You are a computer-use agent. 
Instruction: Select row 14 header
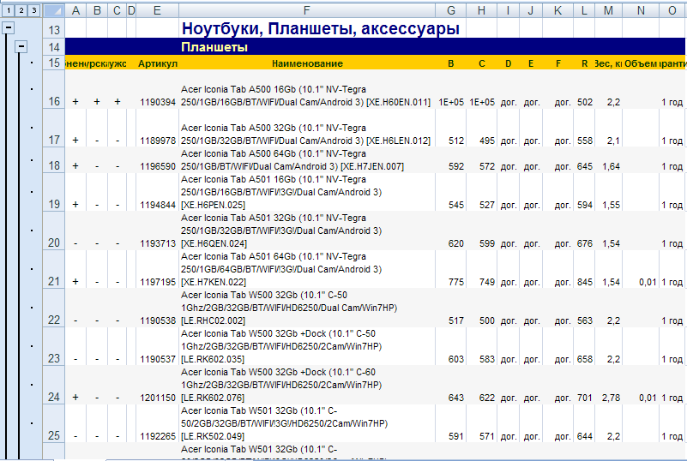tap(53, 47)
